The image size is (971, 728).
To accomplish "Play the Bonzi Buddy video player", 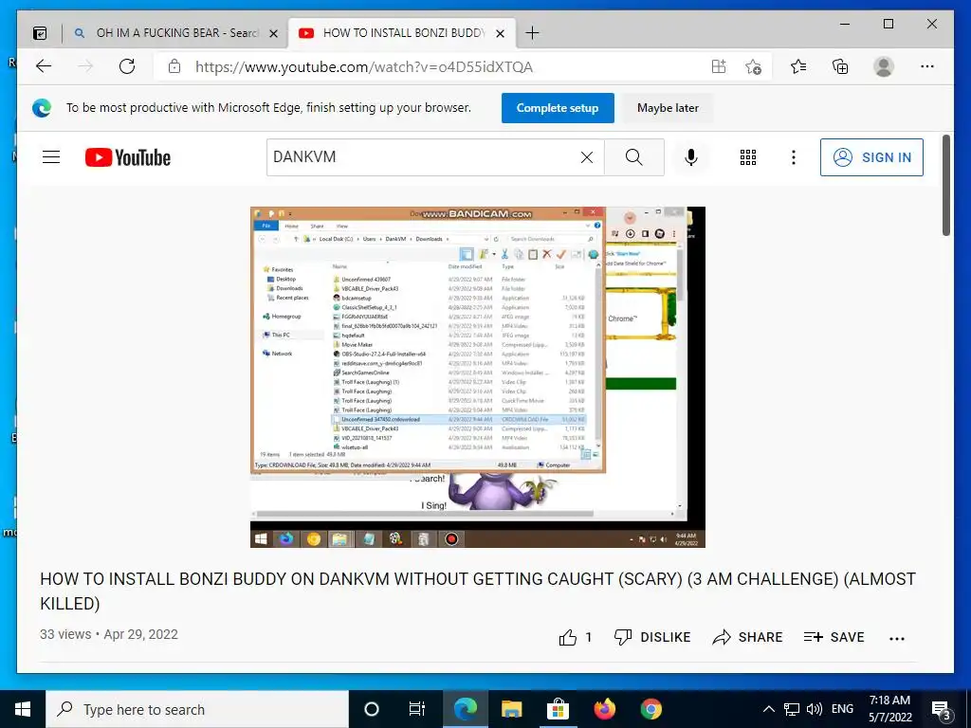I will (x=478, y=377).
